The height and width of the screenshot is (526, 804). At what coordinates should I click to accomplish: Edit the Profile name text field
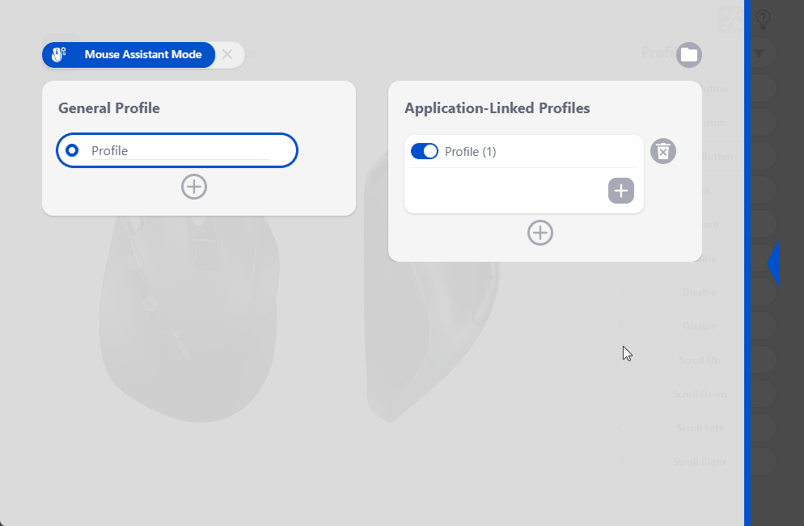180,150
